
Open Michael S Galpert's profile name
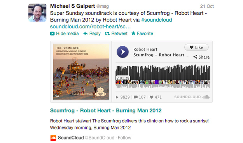(x=72, y=6)
